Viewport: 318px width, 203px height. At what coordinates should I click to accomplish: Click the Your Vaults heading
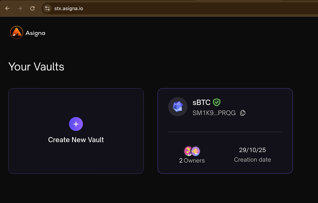click(x=36, y=67)
